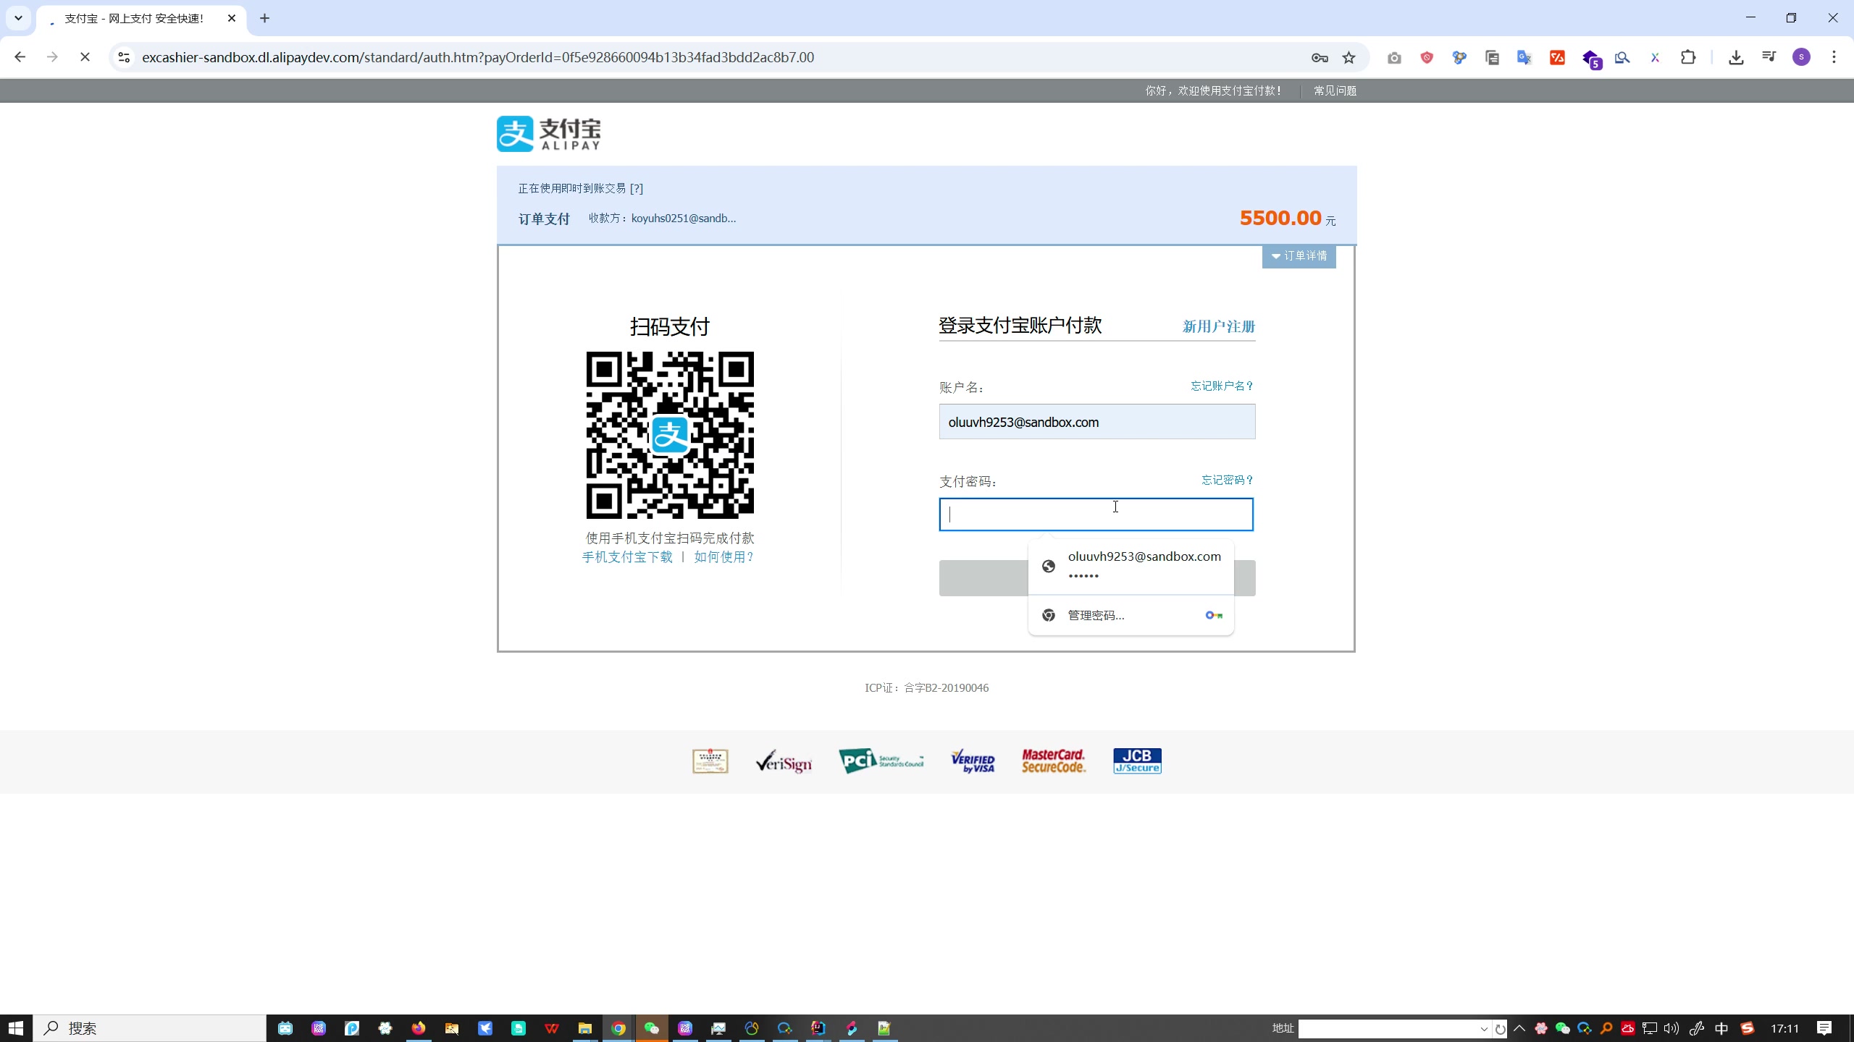Viewport: 1854px width, 1042px height.
Task: Click the JCB J/Secure badge
Action: [1137, 761]
